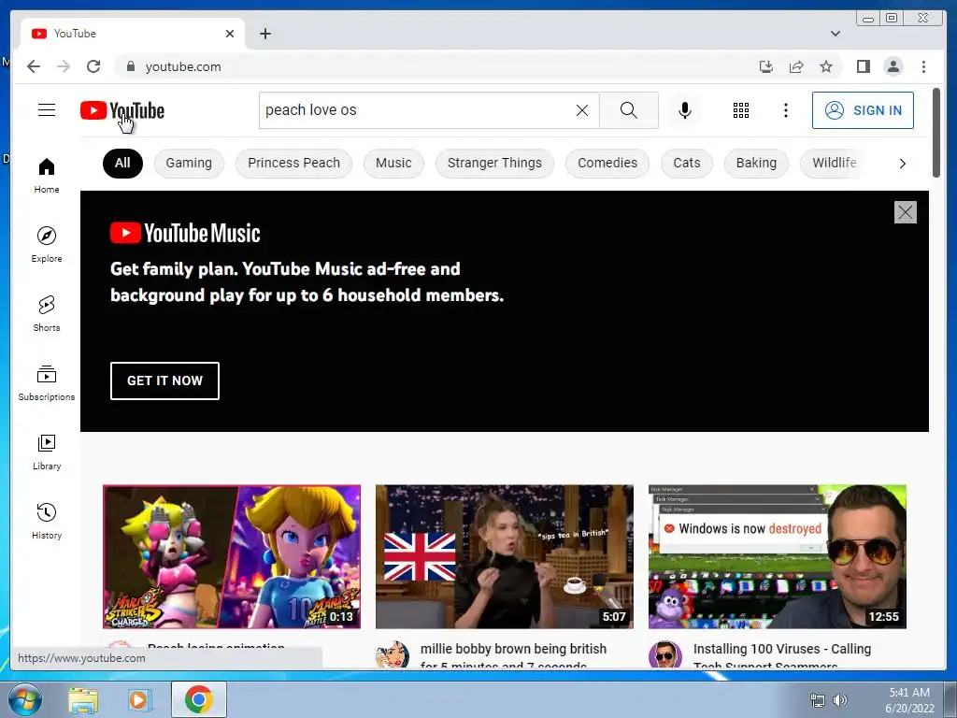This screenshot has height=718, width=957.
Task: Share this page icon
Action: (x=796, y=66)
